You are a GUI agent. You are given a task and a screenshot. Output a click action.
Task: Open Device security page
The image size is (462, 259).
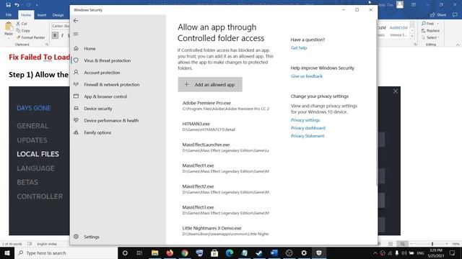pyautogui.click(x=98, y=109)
